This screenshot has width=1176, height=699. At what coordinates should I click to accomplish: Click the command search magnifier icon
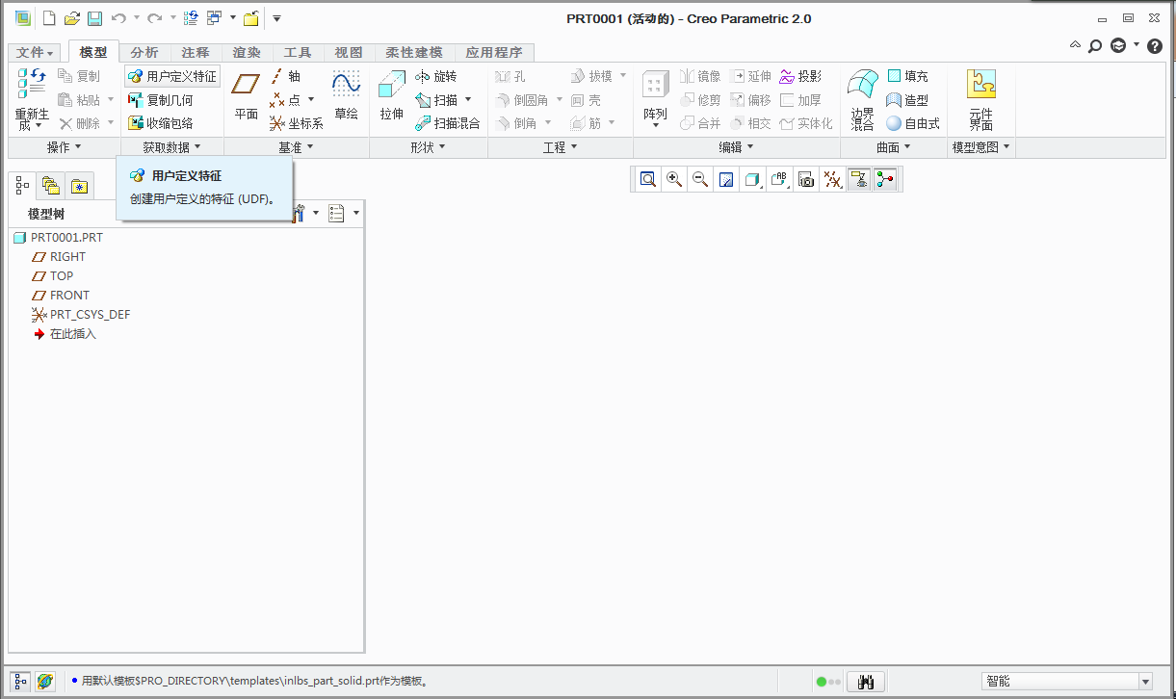pos(1095,45)
